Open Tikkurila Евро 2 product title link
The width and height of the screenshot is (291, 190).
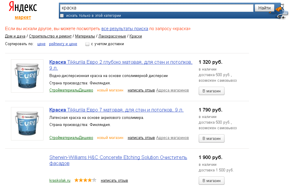tap(121, 65)
